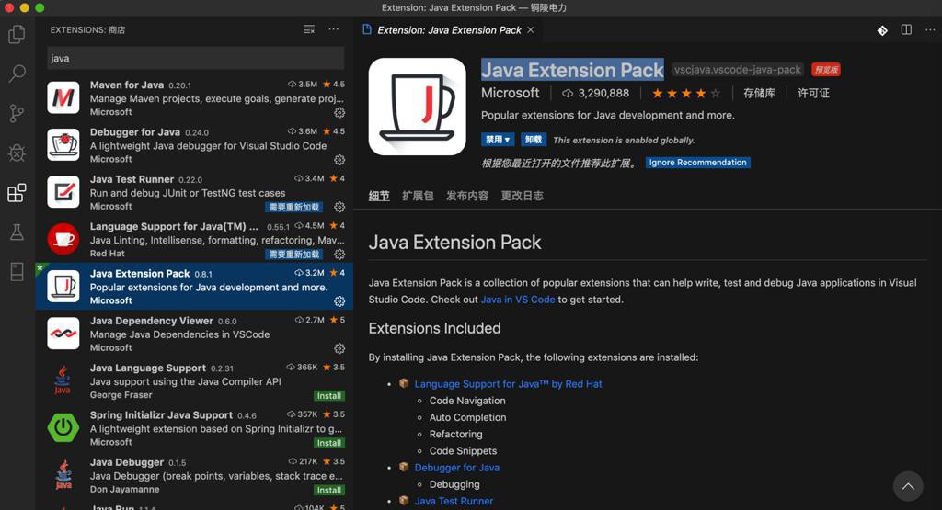Click the 预览版 preview badge
Screen dimensions: 942x510
826,70
